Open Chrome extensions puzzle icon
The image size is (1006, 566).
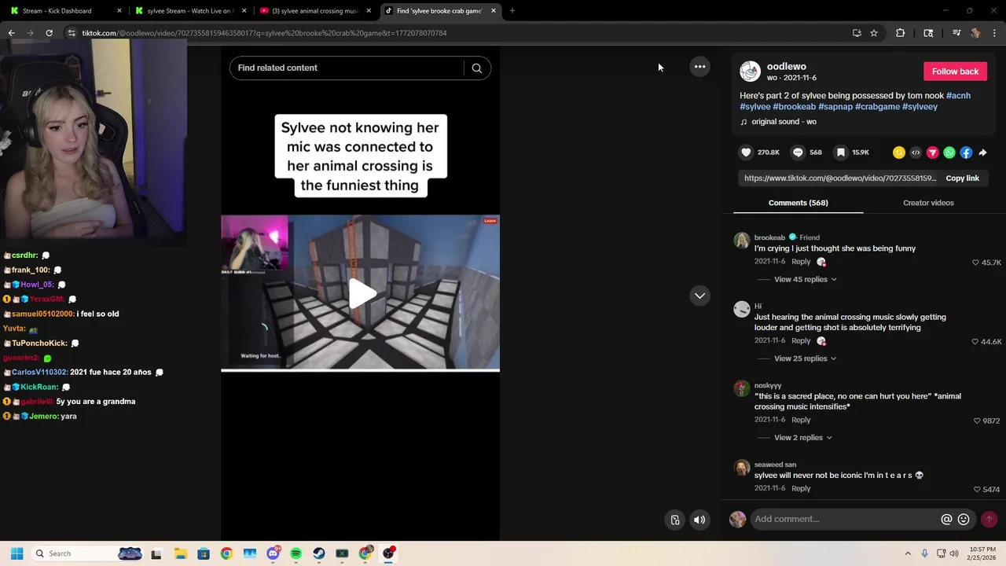coord(901,33)
